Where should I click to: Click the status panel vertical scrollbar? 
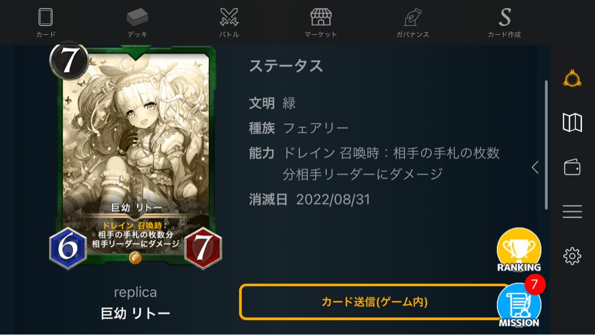click(x=547, y=145)
